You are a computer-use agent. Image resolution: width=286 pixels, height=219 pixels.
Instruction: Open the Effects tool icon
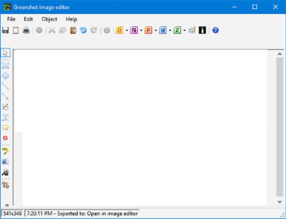click(5, 172)
